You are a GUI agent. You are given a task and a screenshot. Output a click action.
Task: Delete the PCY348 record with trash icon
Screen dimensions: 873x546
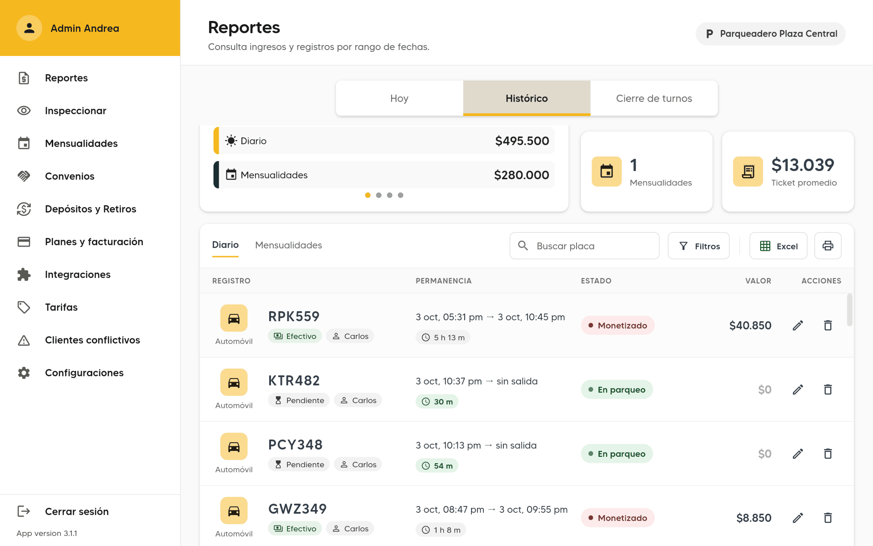tap(828, 454)
